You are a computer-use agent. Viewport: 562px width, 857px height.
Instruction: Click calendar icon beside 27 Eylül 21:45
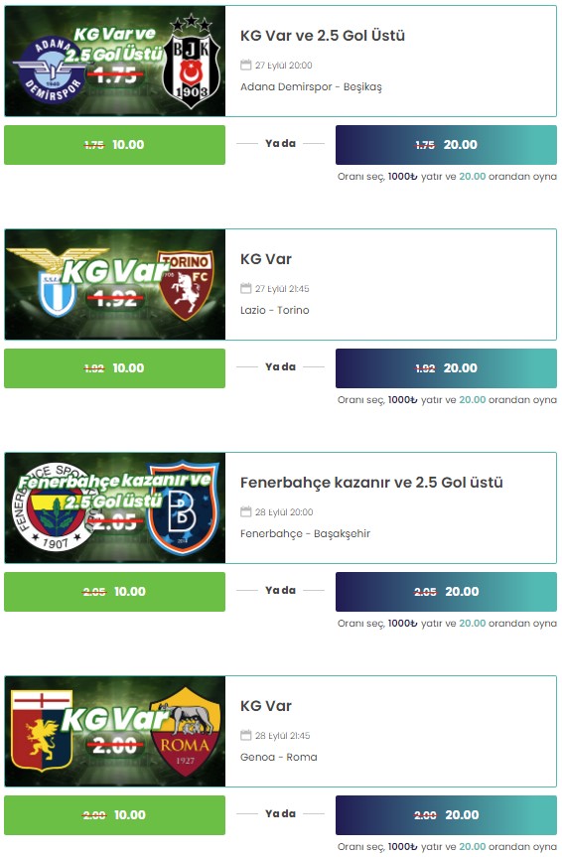coord(246,288)
